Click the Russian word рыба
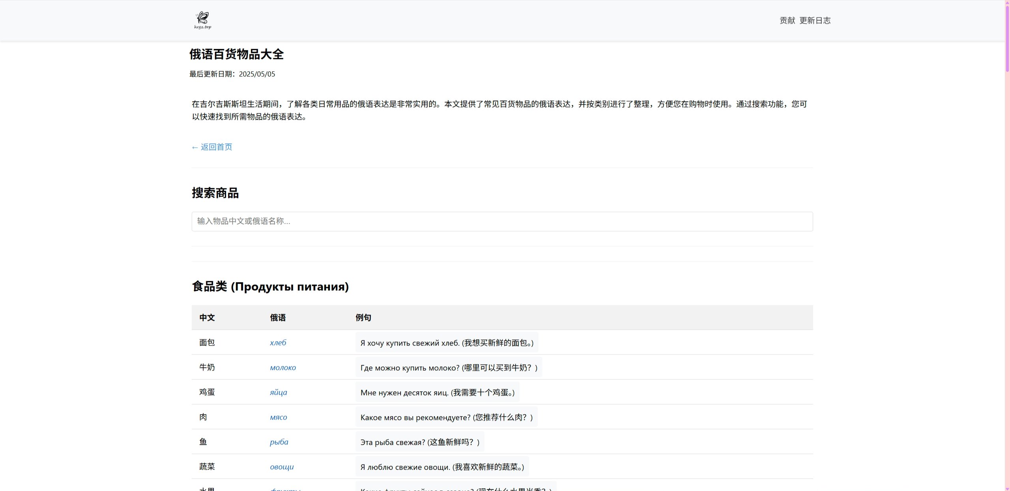Image resolution: width=1010 pixels, height=491 pixels. [x=279, y=442]
